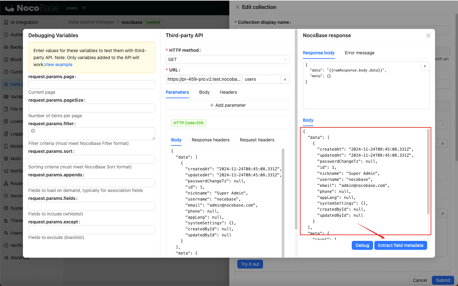Screen dimensions: 458x286
Task: Click the AI integration sidebar icon
Action: point(6,22)
